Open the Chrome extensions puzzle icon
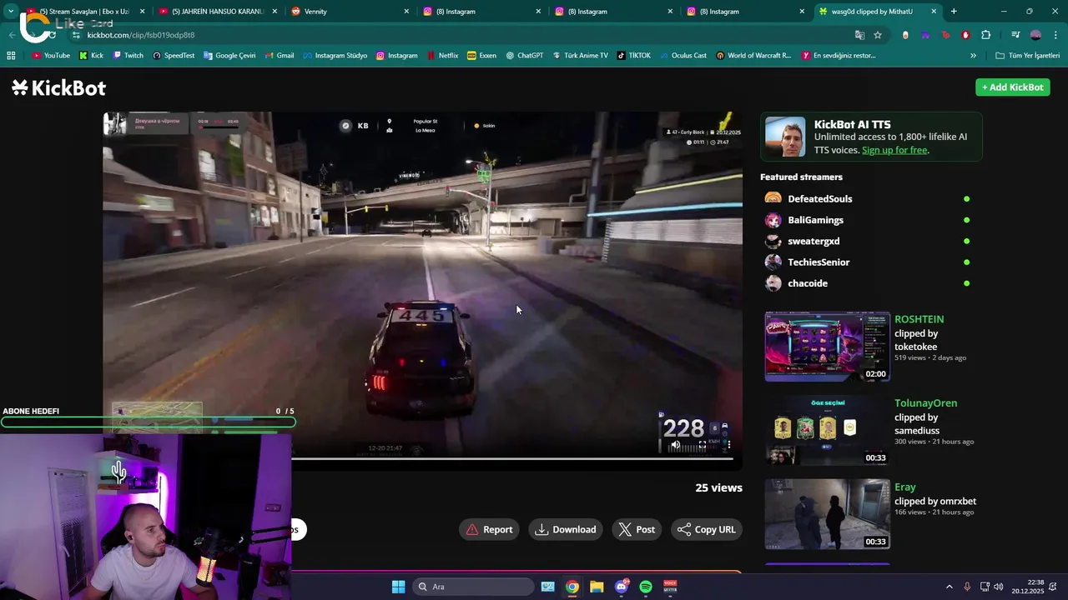 (985, 35)
